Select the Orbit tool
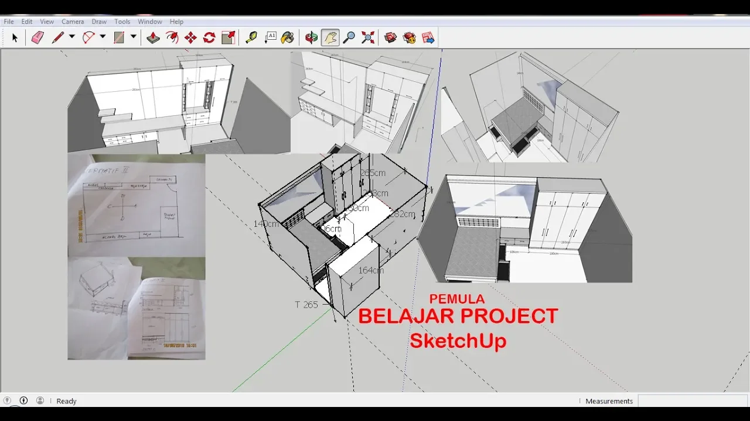Viewport: 750px width, 421px height. (311, 38)
